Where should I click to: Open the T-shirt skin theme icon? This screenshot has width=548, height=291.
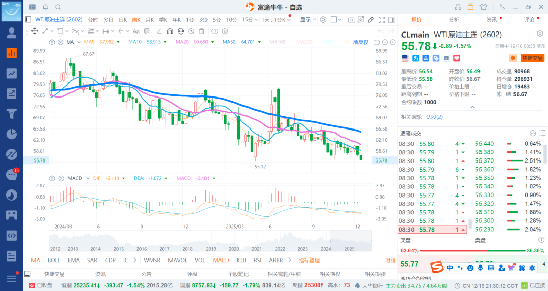[x=484, y=7]
